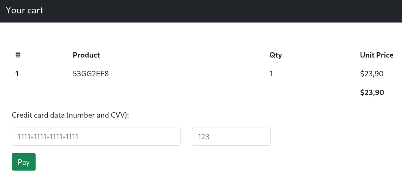This screenshot has height=176, width=402.
Task: Click the Unit Price column header
Action: pyautogui.click(x=376, y=55)
